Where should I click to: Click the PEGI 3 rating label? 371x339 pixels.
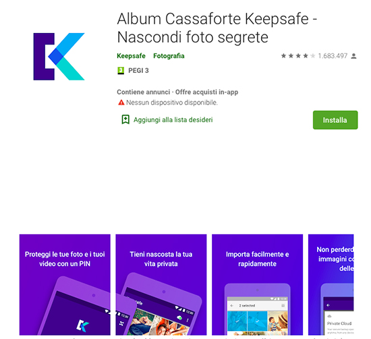point(138,71)
